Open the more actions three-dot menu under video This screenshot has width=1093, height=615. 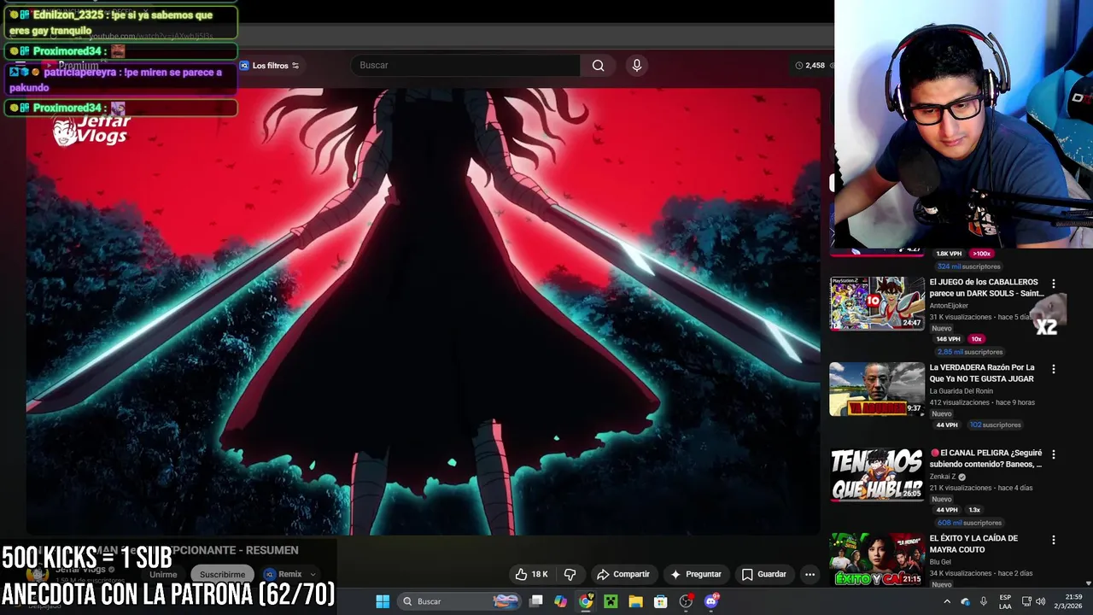tap(810, 574)
